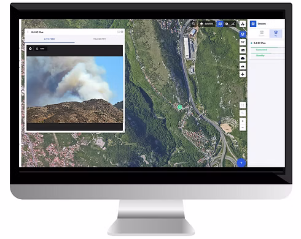Select the blue devices sidebar icon
301x239 pixels.
pos(243,34)
